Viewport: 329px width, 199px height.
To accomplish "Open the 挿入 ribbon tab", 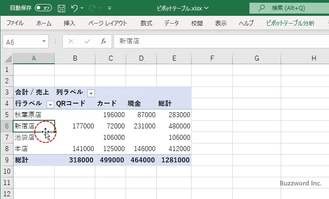I will point(69,24).
